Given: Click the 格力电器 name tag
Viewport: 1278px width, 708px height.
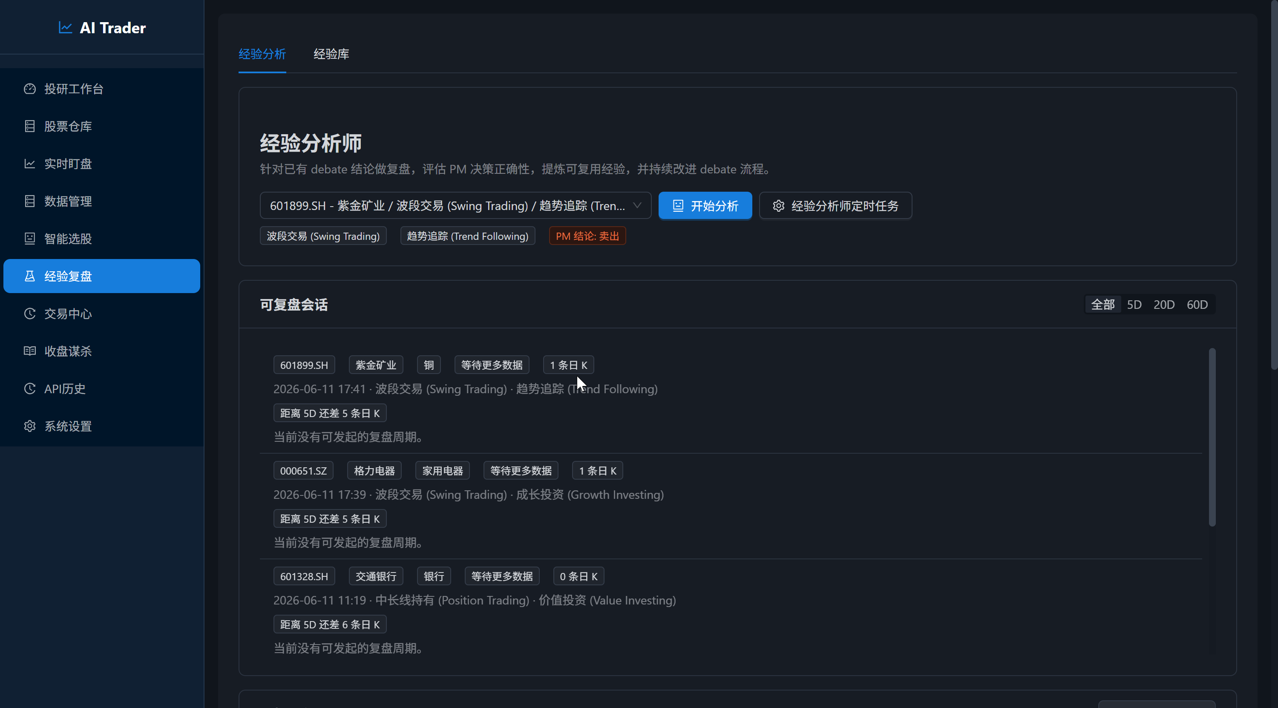Looking at the screenshot, I should 374,470.
